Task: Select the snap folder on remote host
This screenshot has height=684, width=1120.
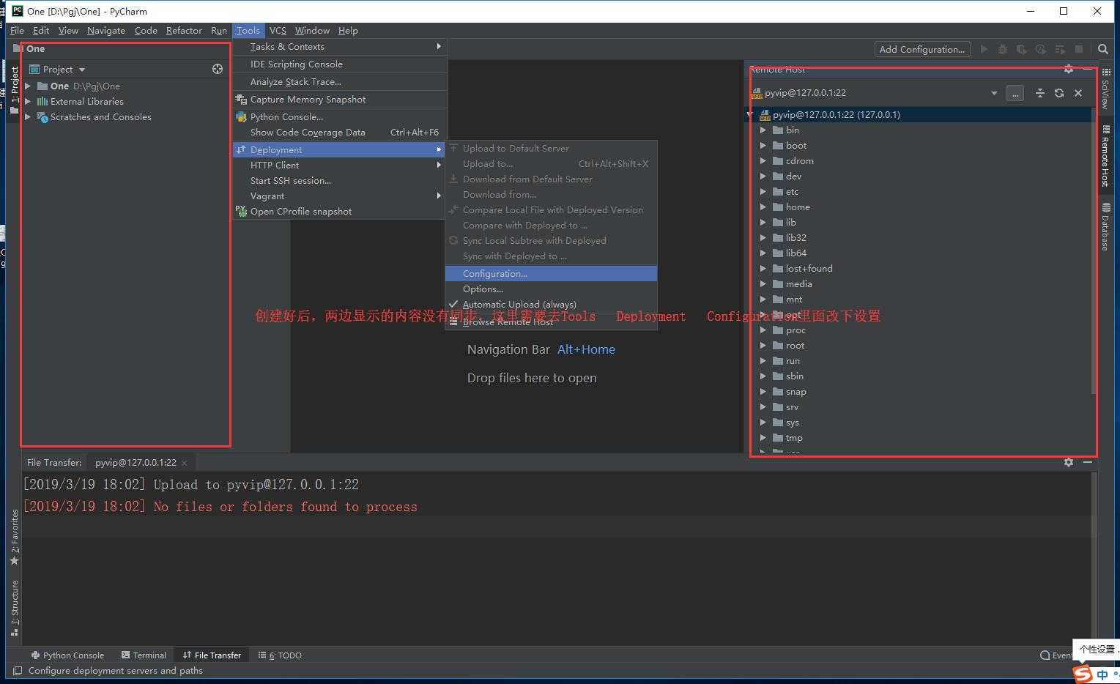Action: tap(919, 391)
